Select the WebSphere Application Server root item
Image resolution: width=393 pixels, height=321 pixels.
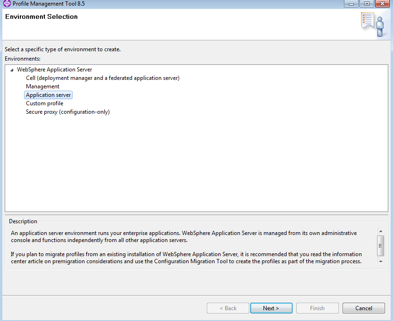[54, 70]
